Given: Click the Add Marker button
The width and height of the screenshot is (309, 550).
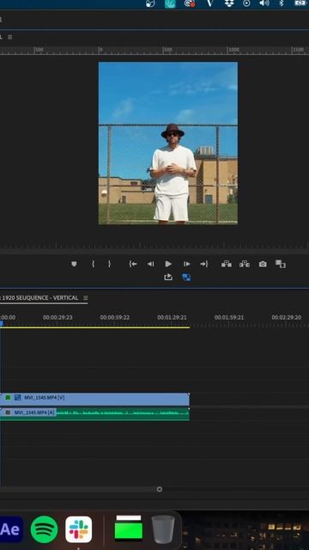Looking at the screenshot, I should [x=74, y=264].
